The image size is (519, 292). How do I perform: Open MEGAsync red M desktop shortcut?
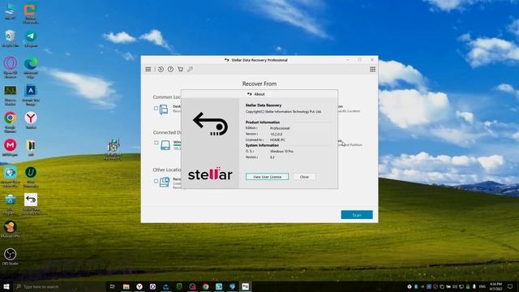click(11, 148)
